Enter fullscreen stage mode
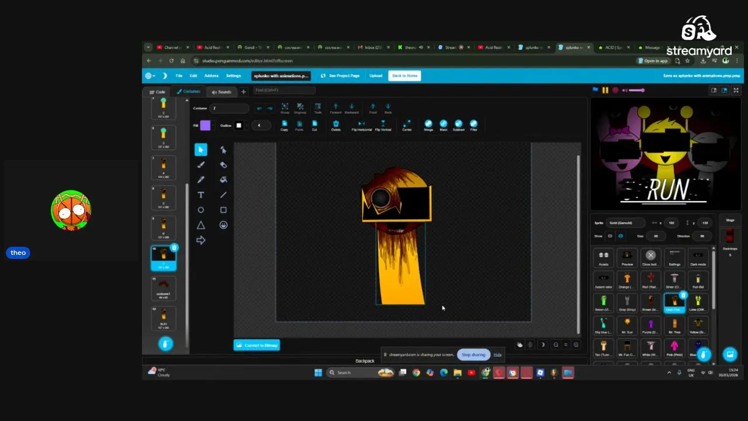 pos(736,90)
